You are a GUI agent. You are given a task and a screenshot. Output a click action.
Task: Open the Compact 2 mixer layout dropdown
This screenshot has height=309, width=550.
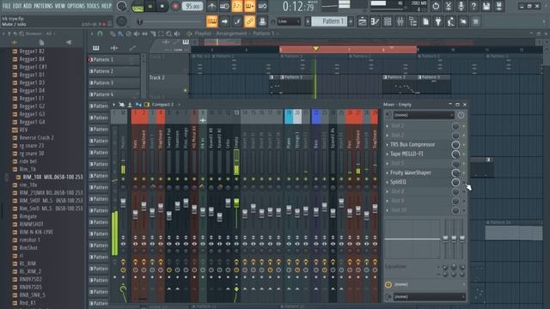(x=162, y=105)
